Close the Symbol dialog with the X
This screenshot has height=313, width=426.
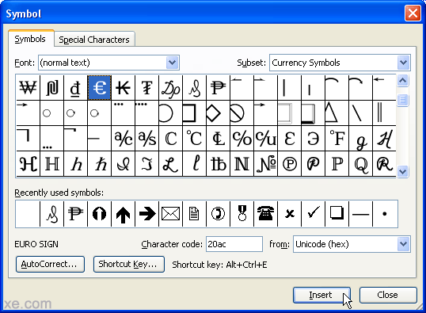click(413, 13)
